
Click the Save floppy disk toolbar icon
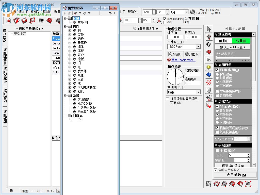coord(24,20)
